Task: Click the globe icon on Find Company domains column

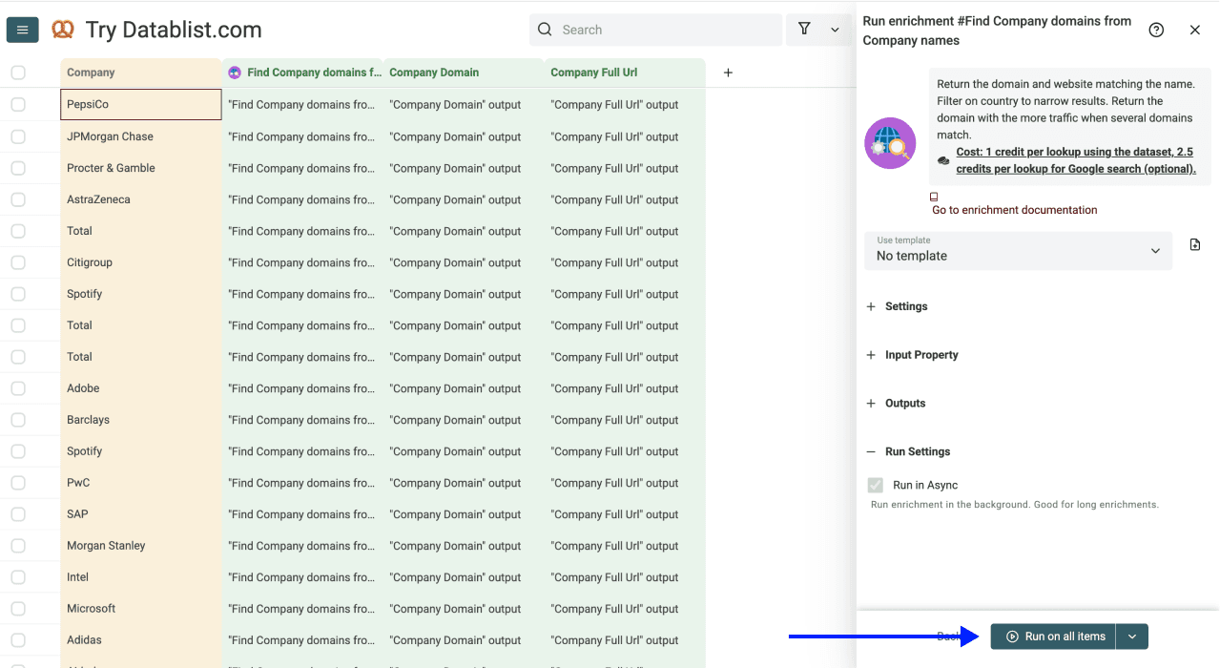Action: tap(234, 73)
